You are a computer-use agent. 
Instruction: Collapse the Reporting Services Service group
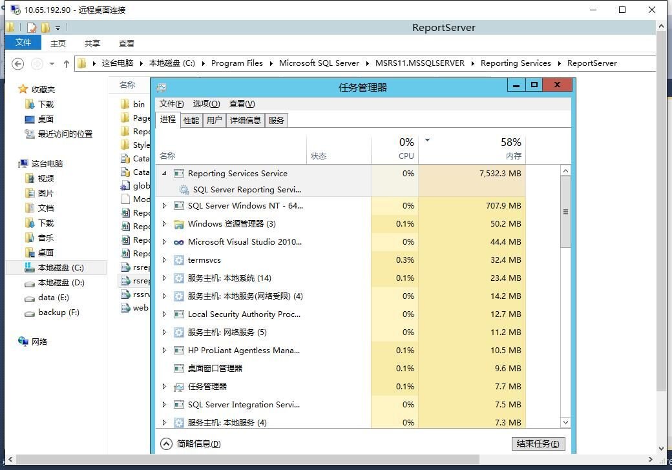pyautogui.click(x=164, y=173)
